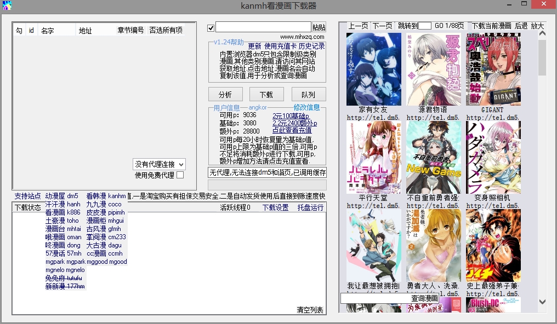Click the 粘贴 paste button

point(319,27)
